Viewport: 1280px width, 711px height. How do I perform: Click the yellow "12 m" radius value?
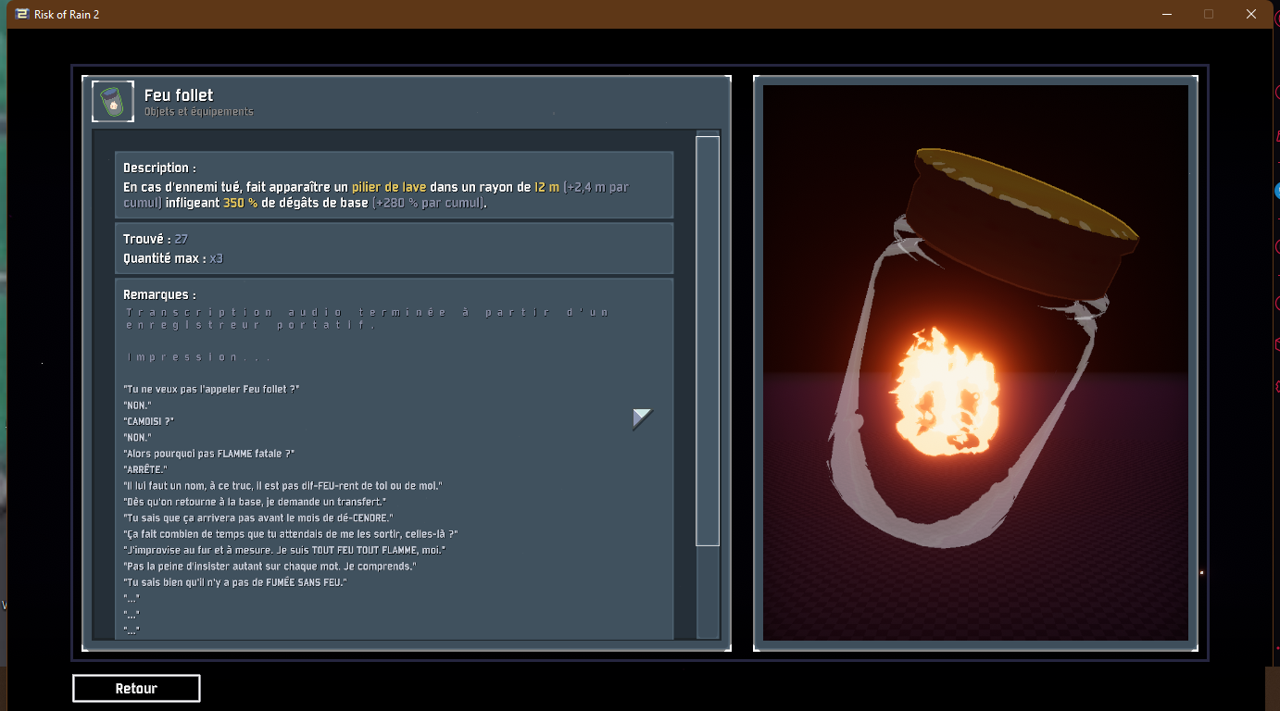(546, 187)
